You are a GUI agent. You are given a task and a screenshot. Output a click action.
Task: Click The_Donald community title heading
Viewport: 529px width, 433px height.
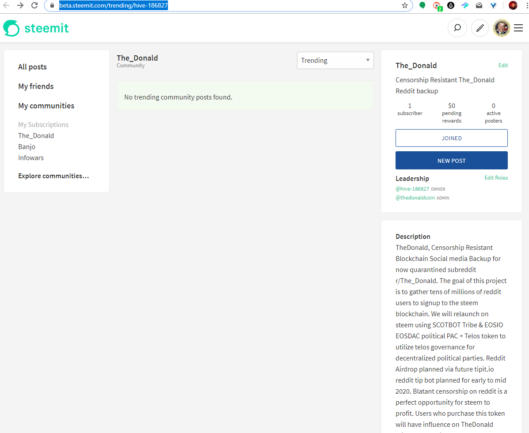[x=137, y=58]
